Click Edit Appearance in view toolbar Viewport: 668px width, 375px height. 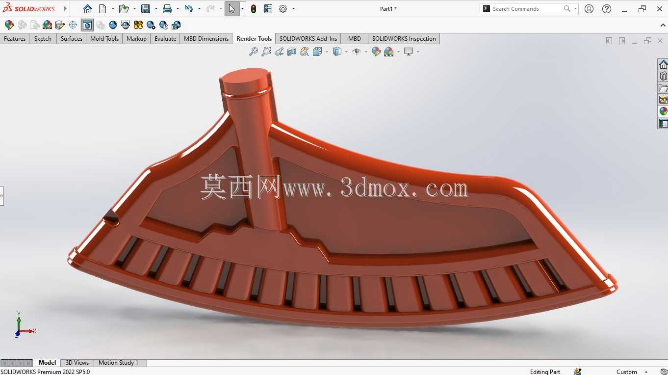pos(376,52)
